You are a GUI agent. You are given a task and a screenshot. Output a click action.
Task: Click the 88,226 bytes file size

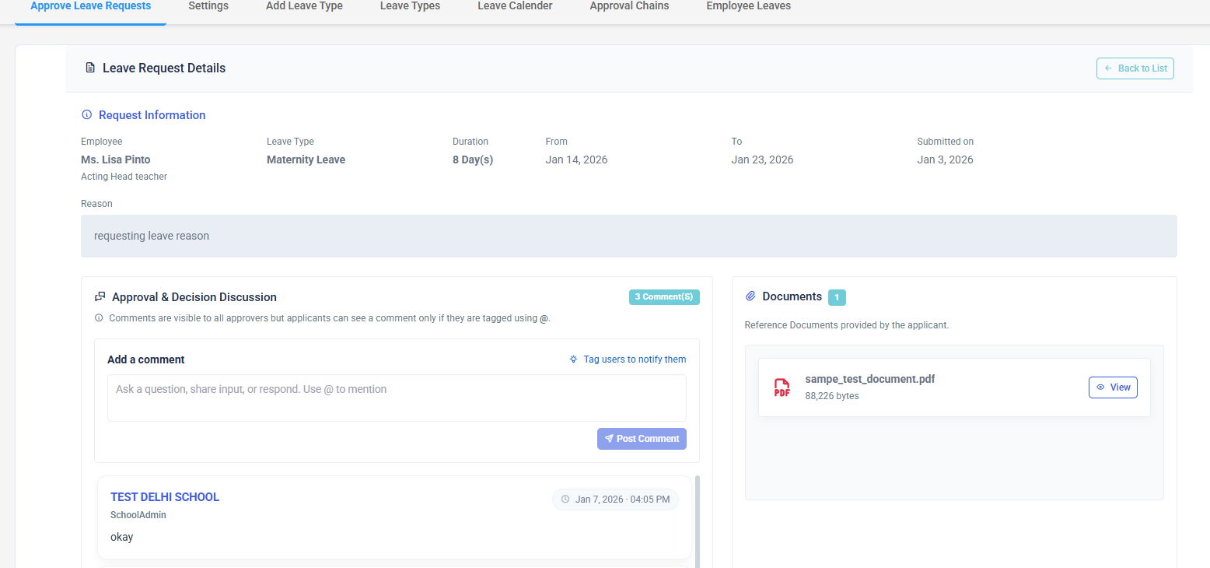[832, 396]
